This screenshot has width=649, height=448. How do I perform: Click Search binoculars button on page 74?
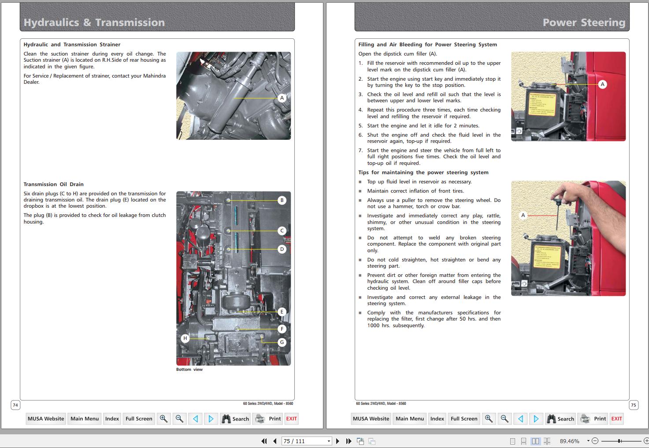coord(236,419)
